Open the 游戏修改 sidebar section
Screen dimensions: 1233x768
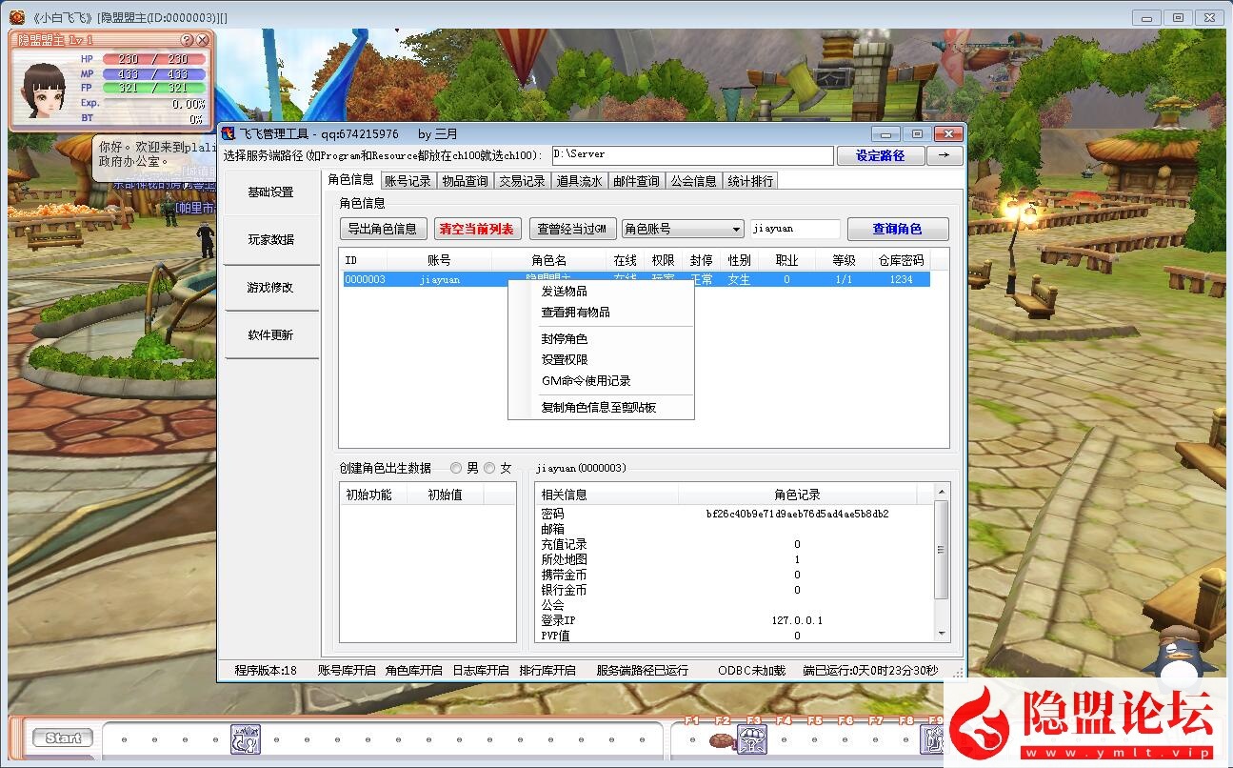[270, 288]
